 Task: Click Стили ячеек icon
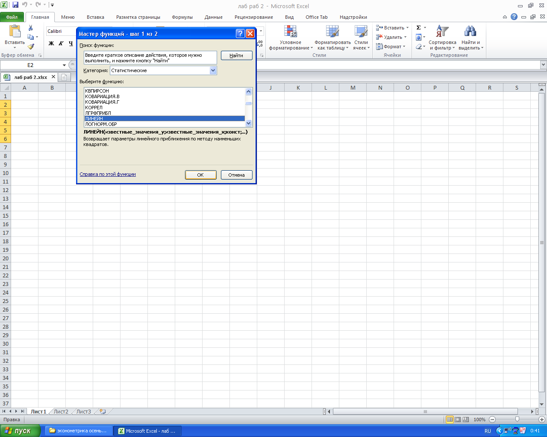(361, 32)
